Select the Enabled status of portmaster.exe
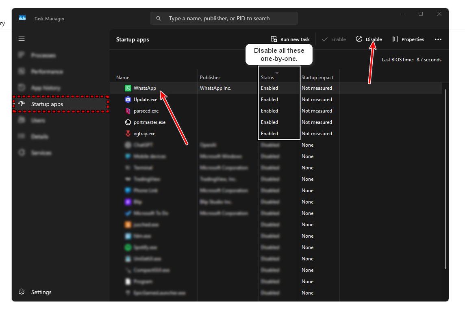This screenshot has width=465, height=312. pyautogui.click(x=269, y=122)
